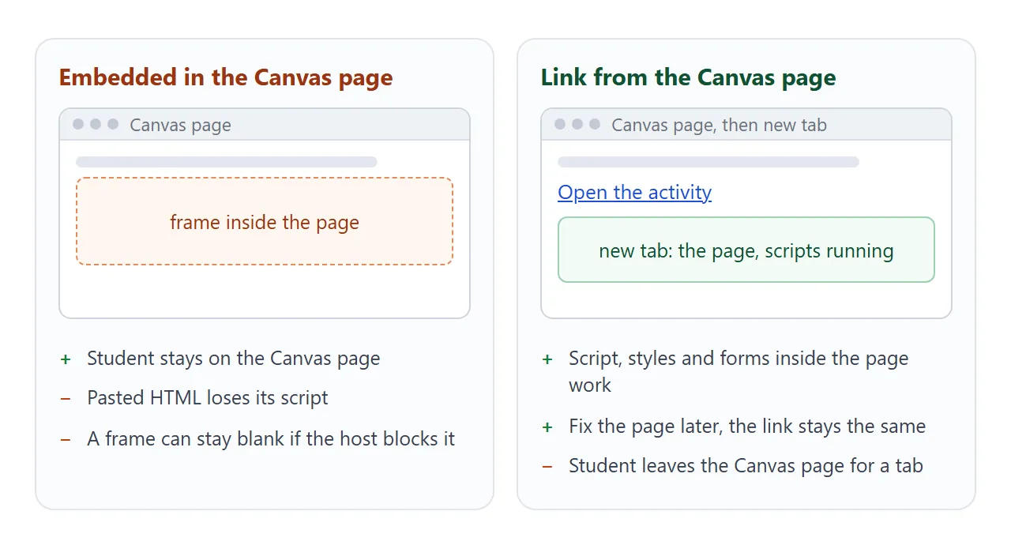Click plus icon beside 'Fix the page later'
The height and width of the screenshot is (545, 1011).
click(547, 427)
